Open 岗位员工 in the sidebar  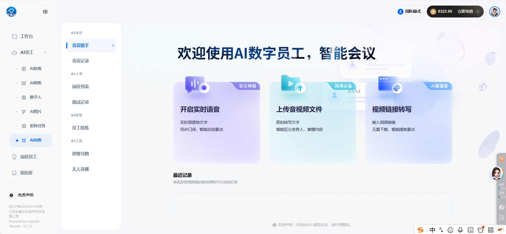(x=28, y=157)
